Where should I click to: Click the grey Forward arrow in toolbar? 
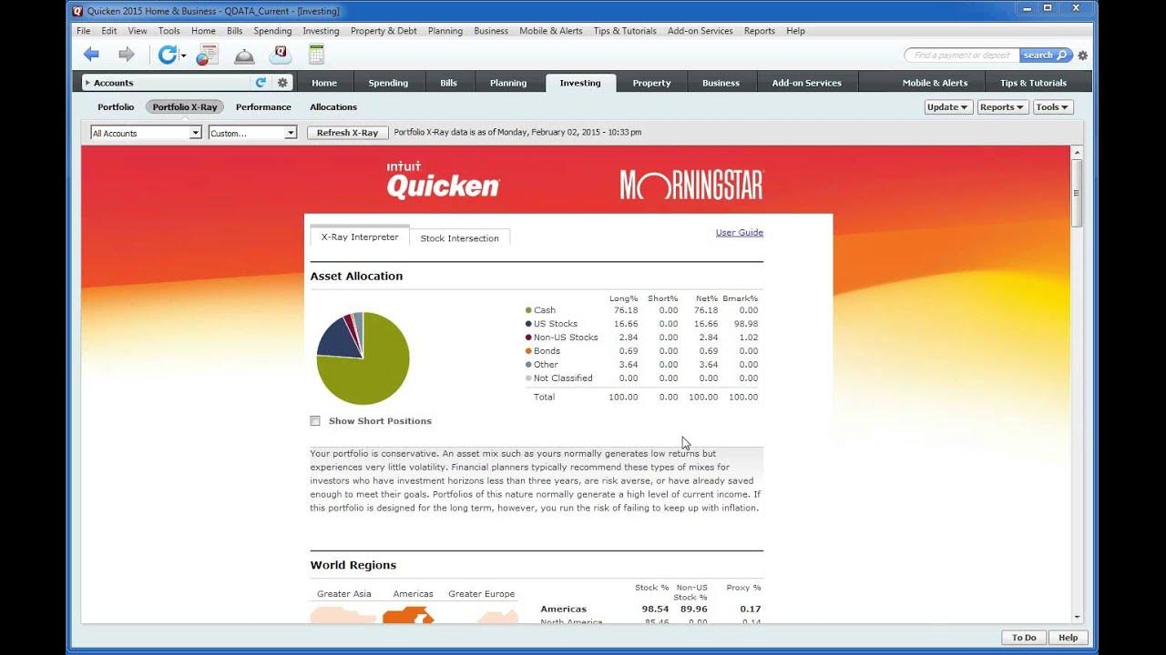coord(127,55)
